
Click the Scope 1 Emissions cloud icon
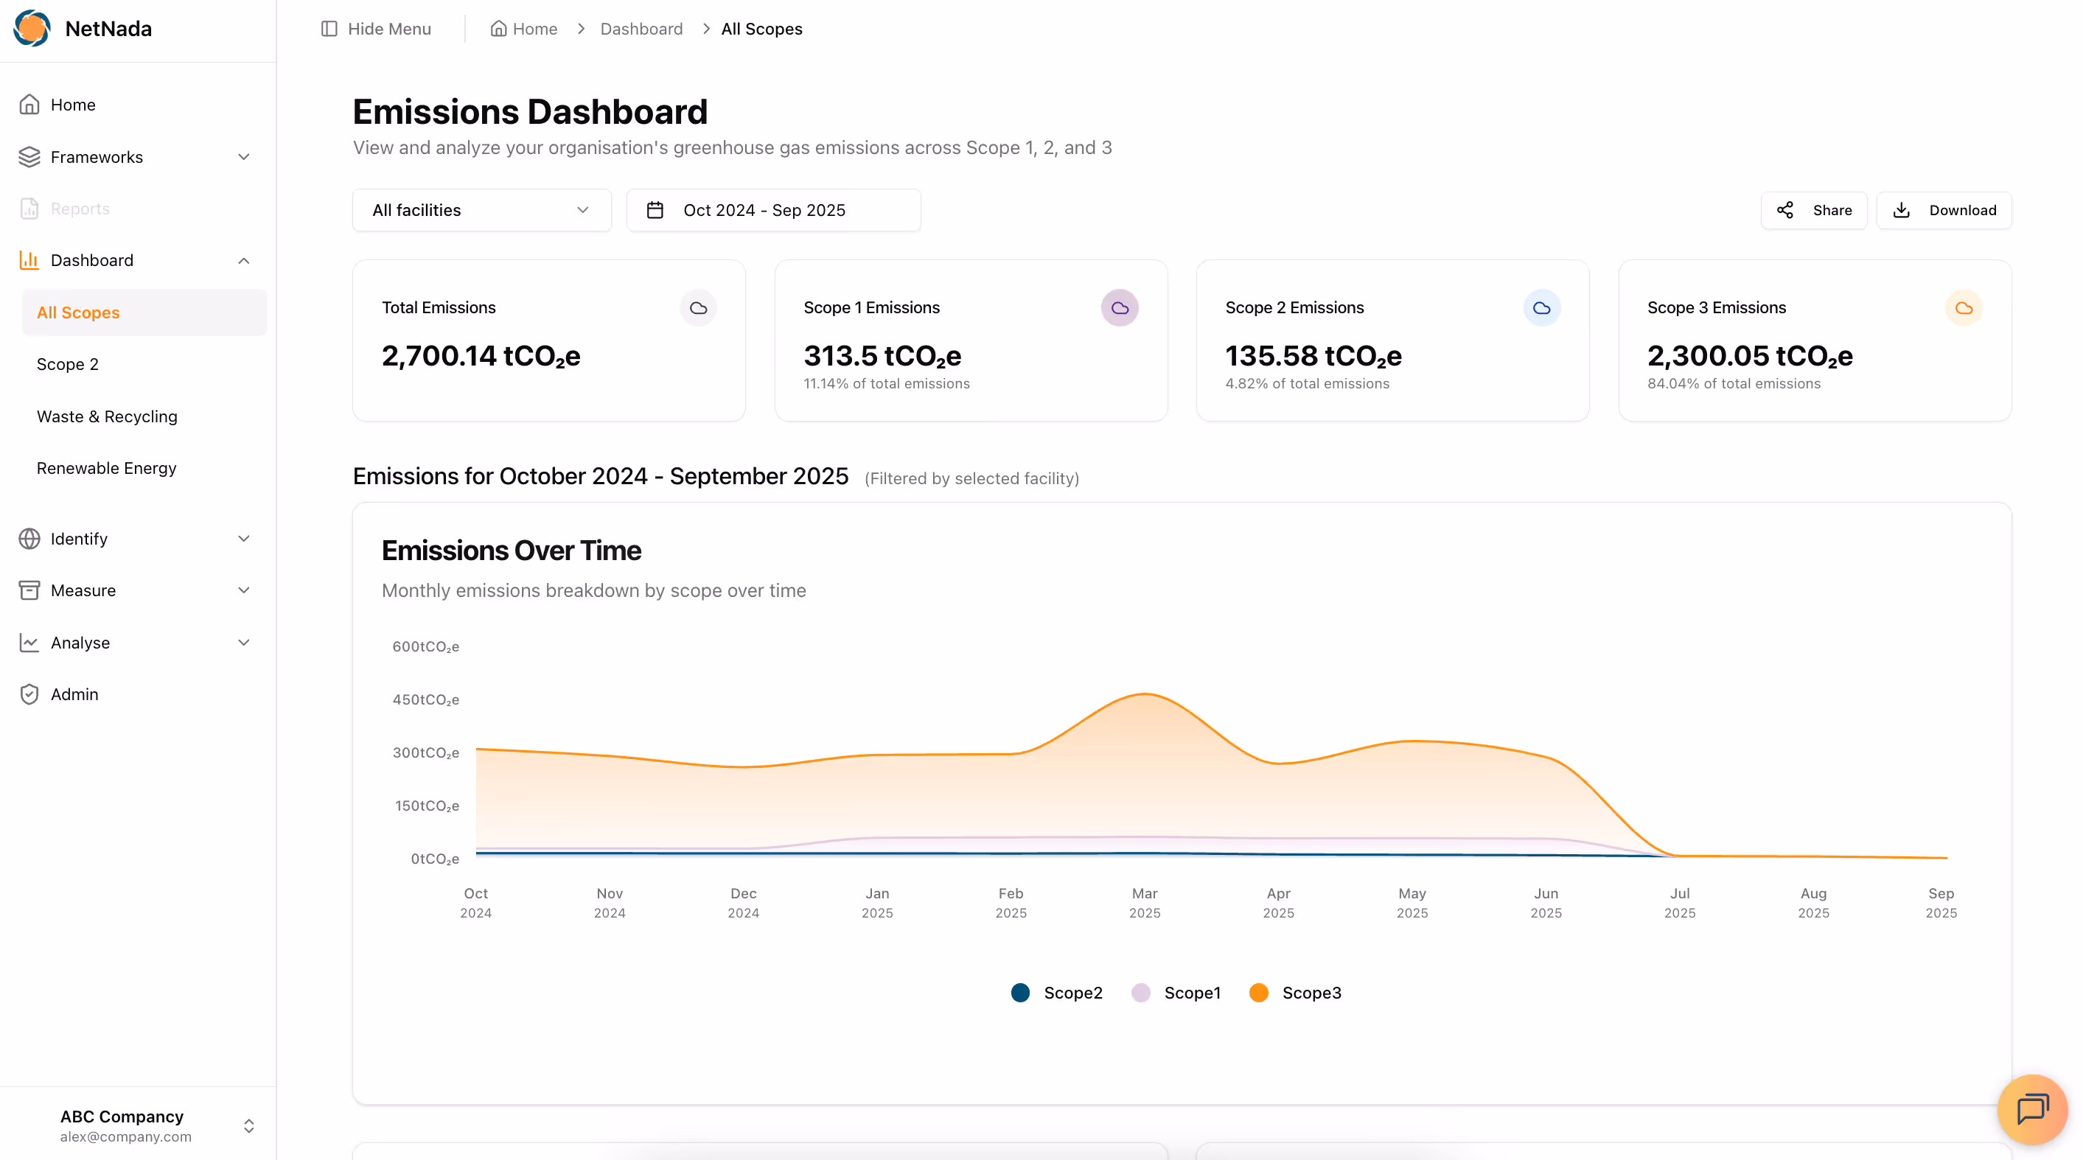click(1119, 308)
